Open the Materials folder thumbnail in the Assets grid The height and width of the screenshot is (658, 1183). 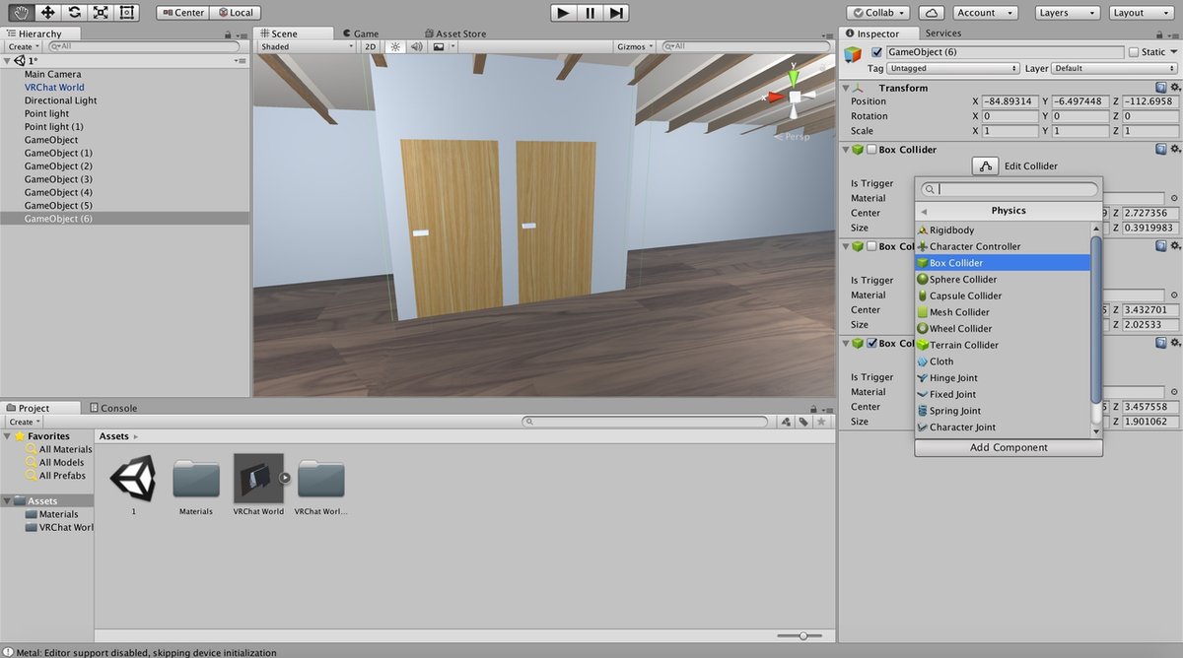point(196,480)
